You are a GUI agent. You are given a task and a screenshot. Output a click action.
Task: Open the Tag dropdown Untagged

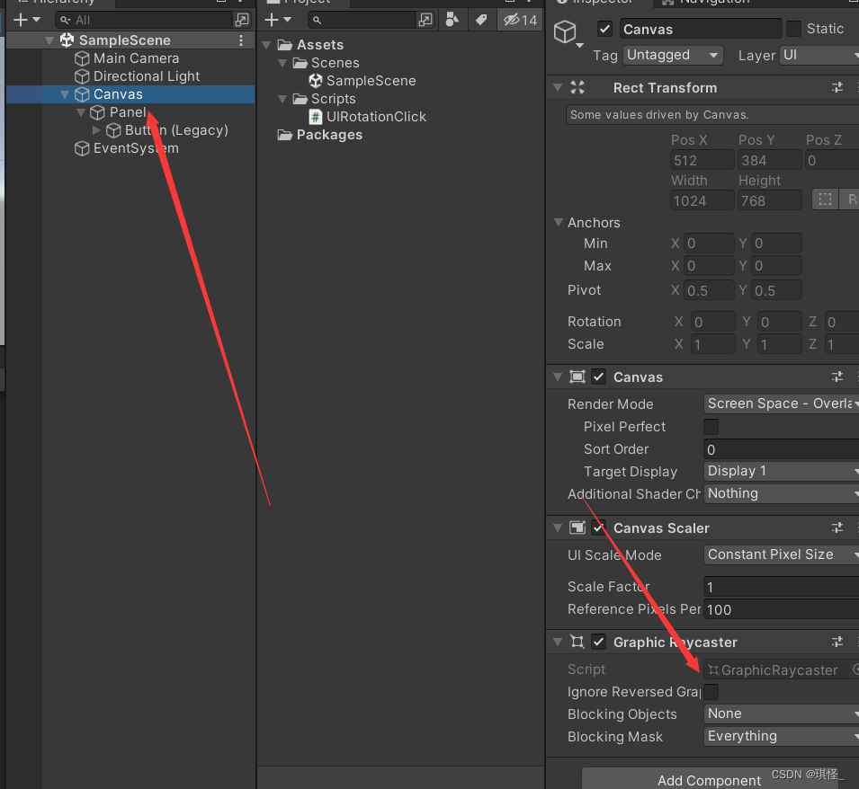pyautogui.click(x=673, y=55)
